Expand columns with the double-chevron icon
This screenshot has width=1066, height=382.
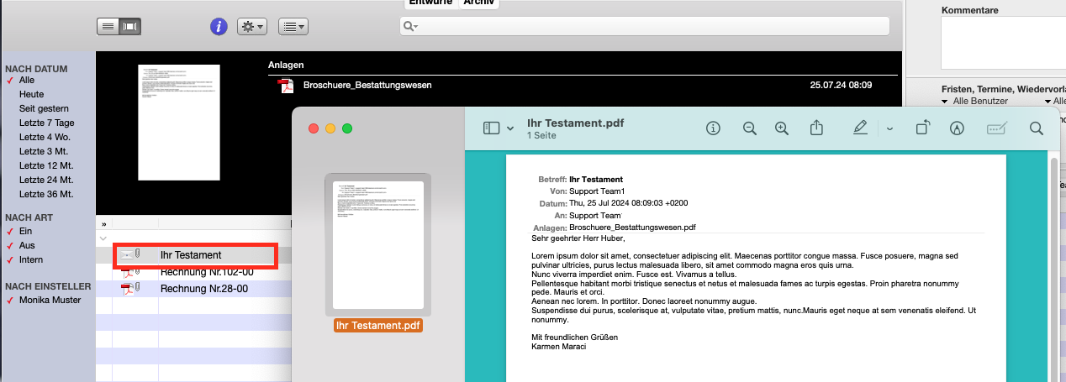(103, 225)
